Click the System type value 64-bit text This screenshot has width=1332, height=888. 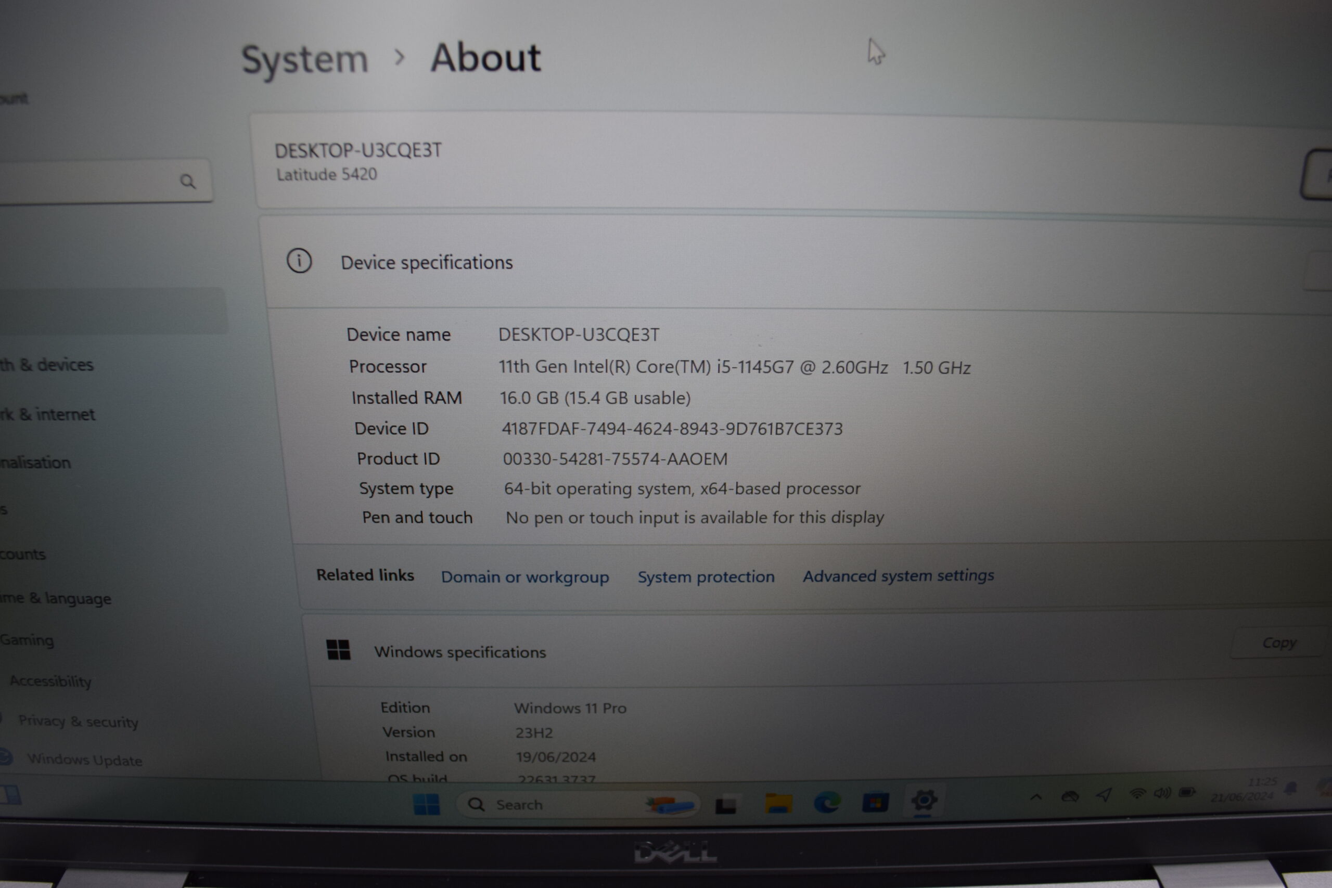point(683,489)
